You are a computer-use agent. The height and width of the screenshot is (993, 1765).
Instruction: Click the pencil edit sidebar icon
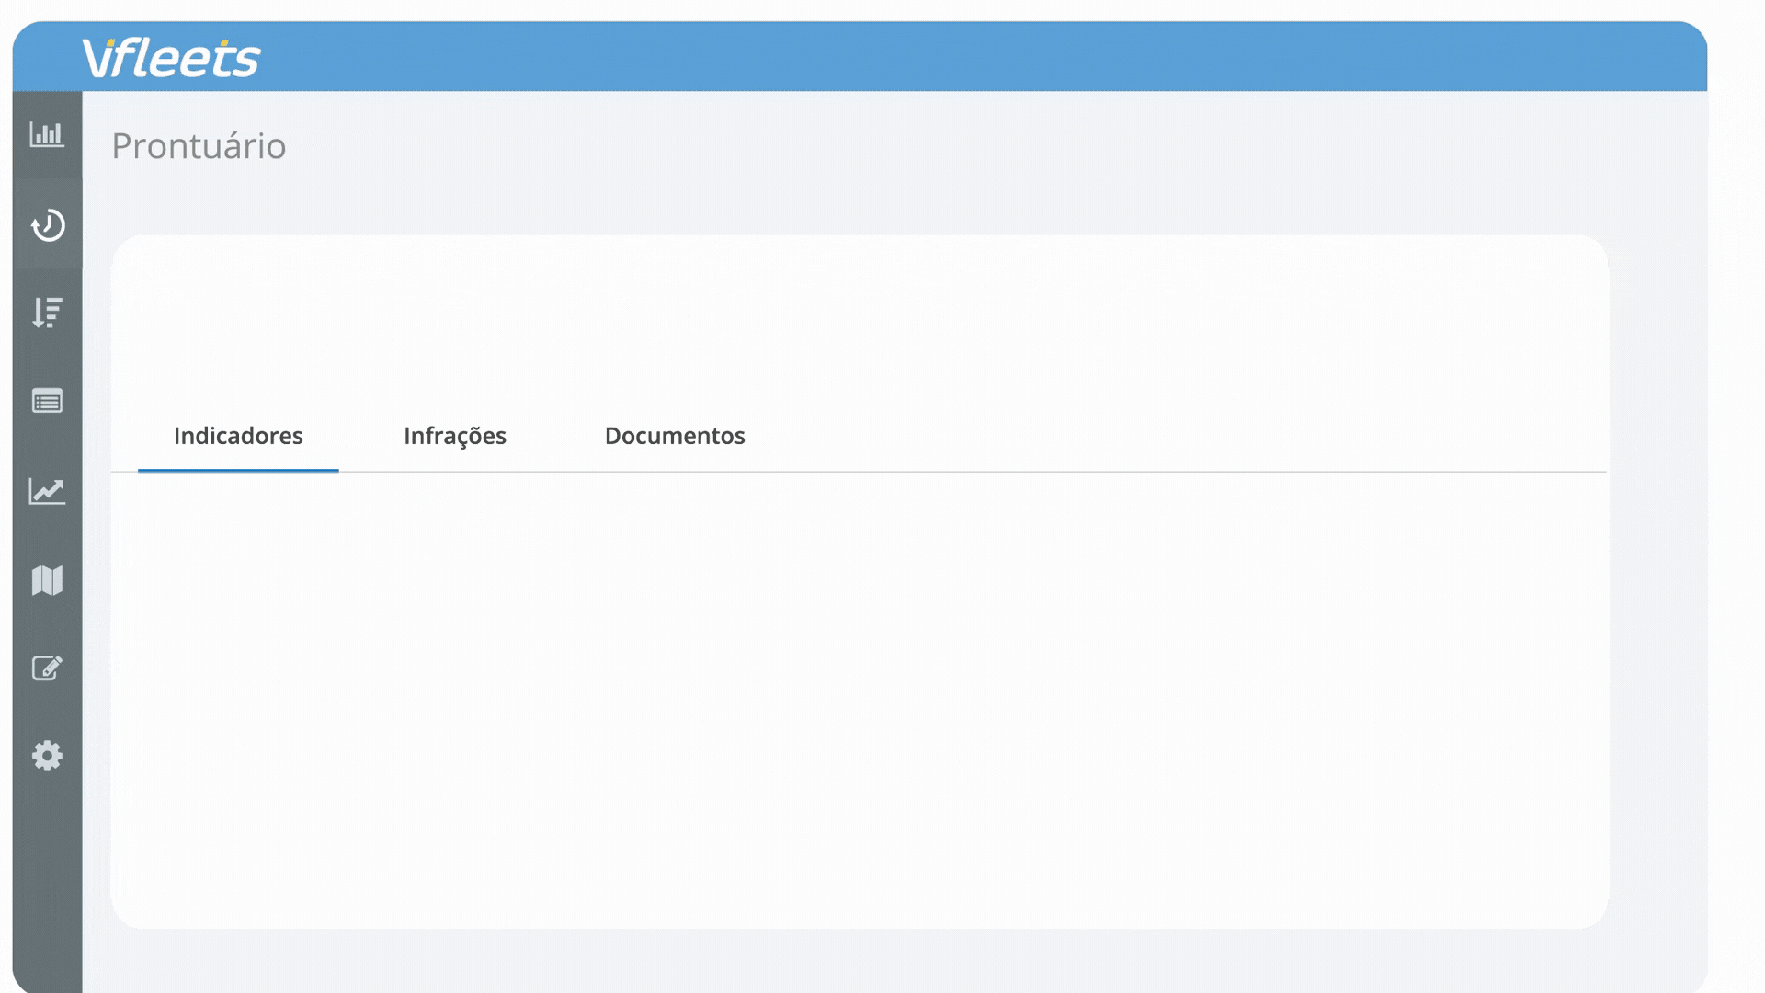(47, 668)
